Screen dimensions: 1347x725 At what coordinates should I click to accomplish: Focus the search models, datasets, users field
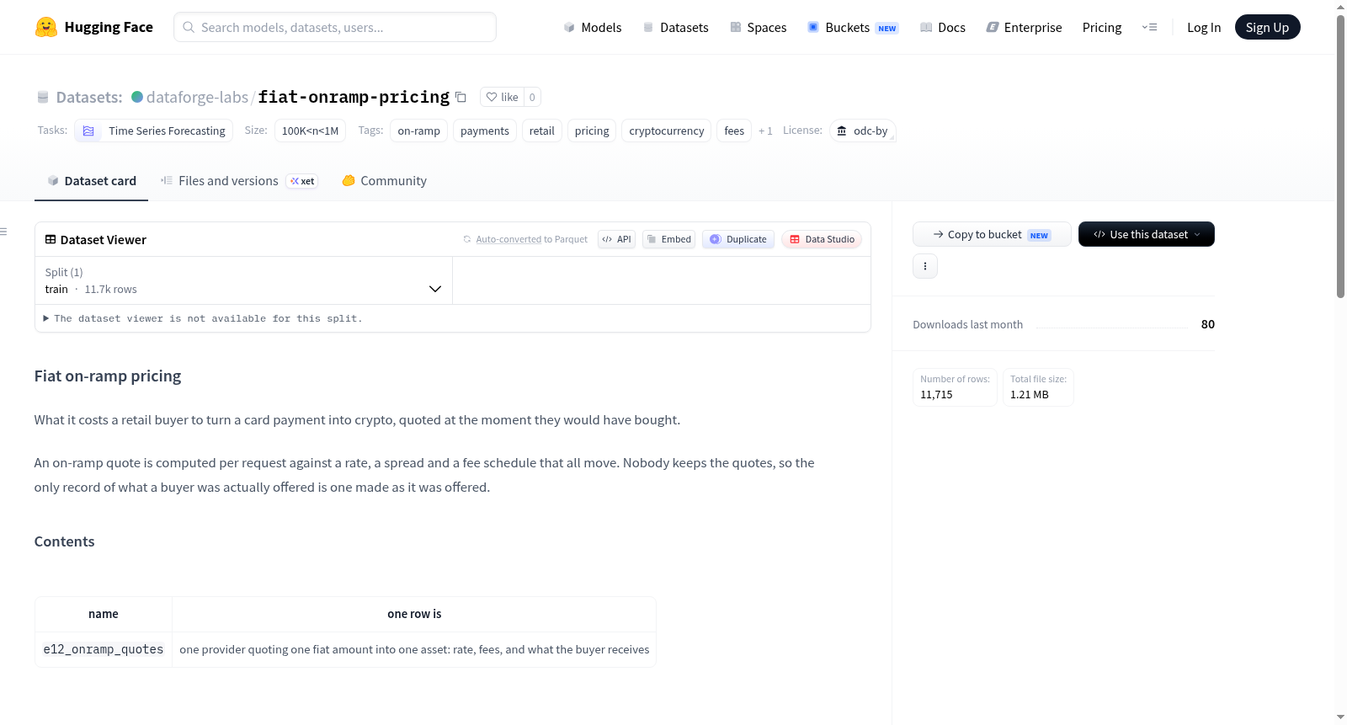click(x=335, y=27)
